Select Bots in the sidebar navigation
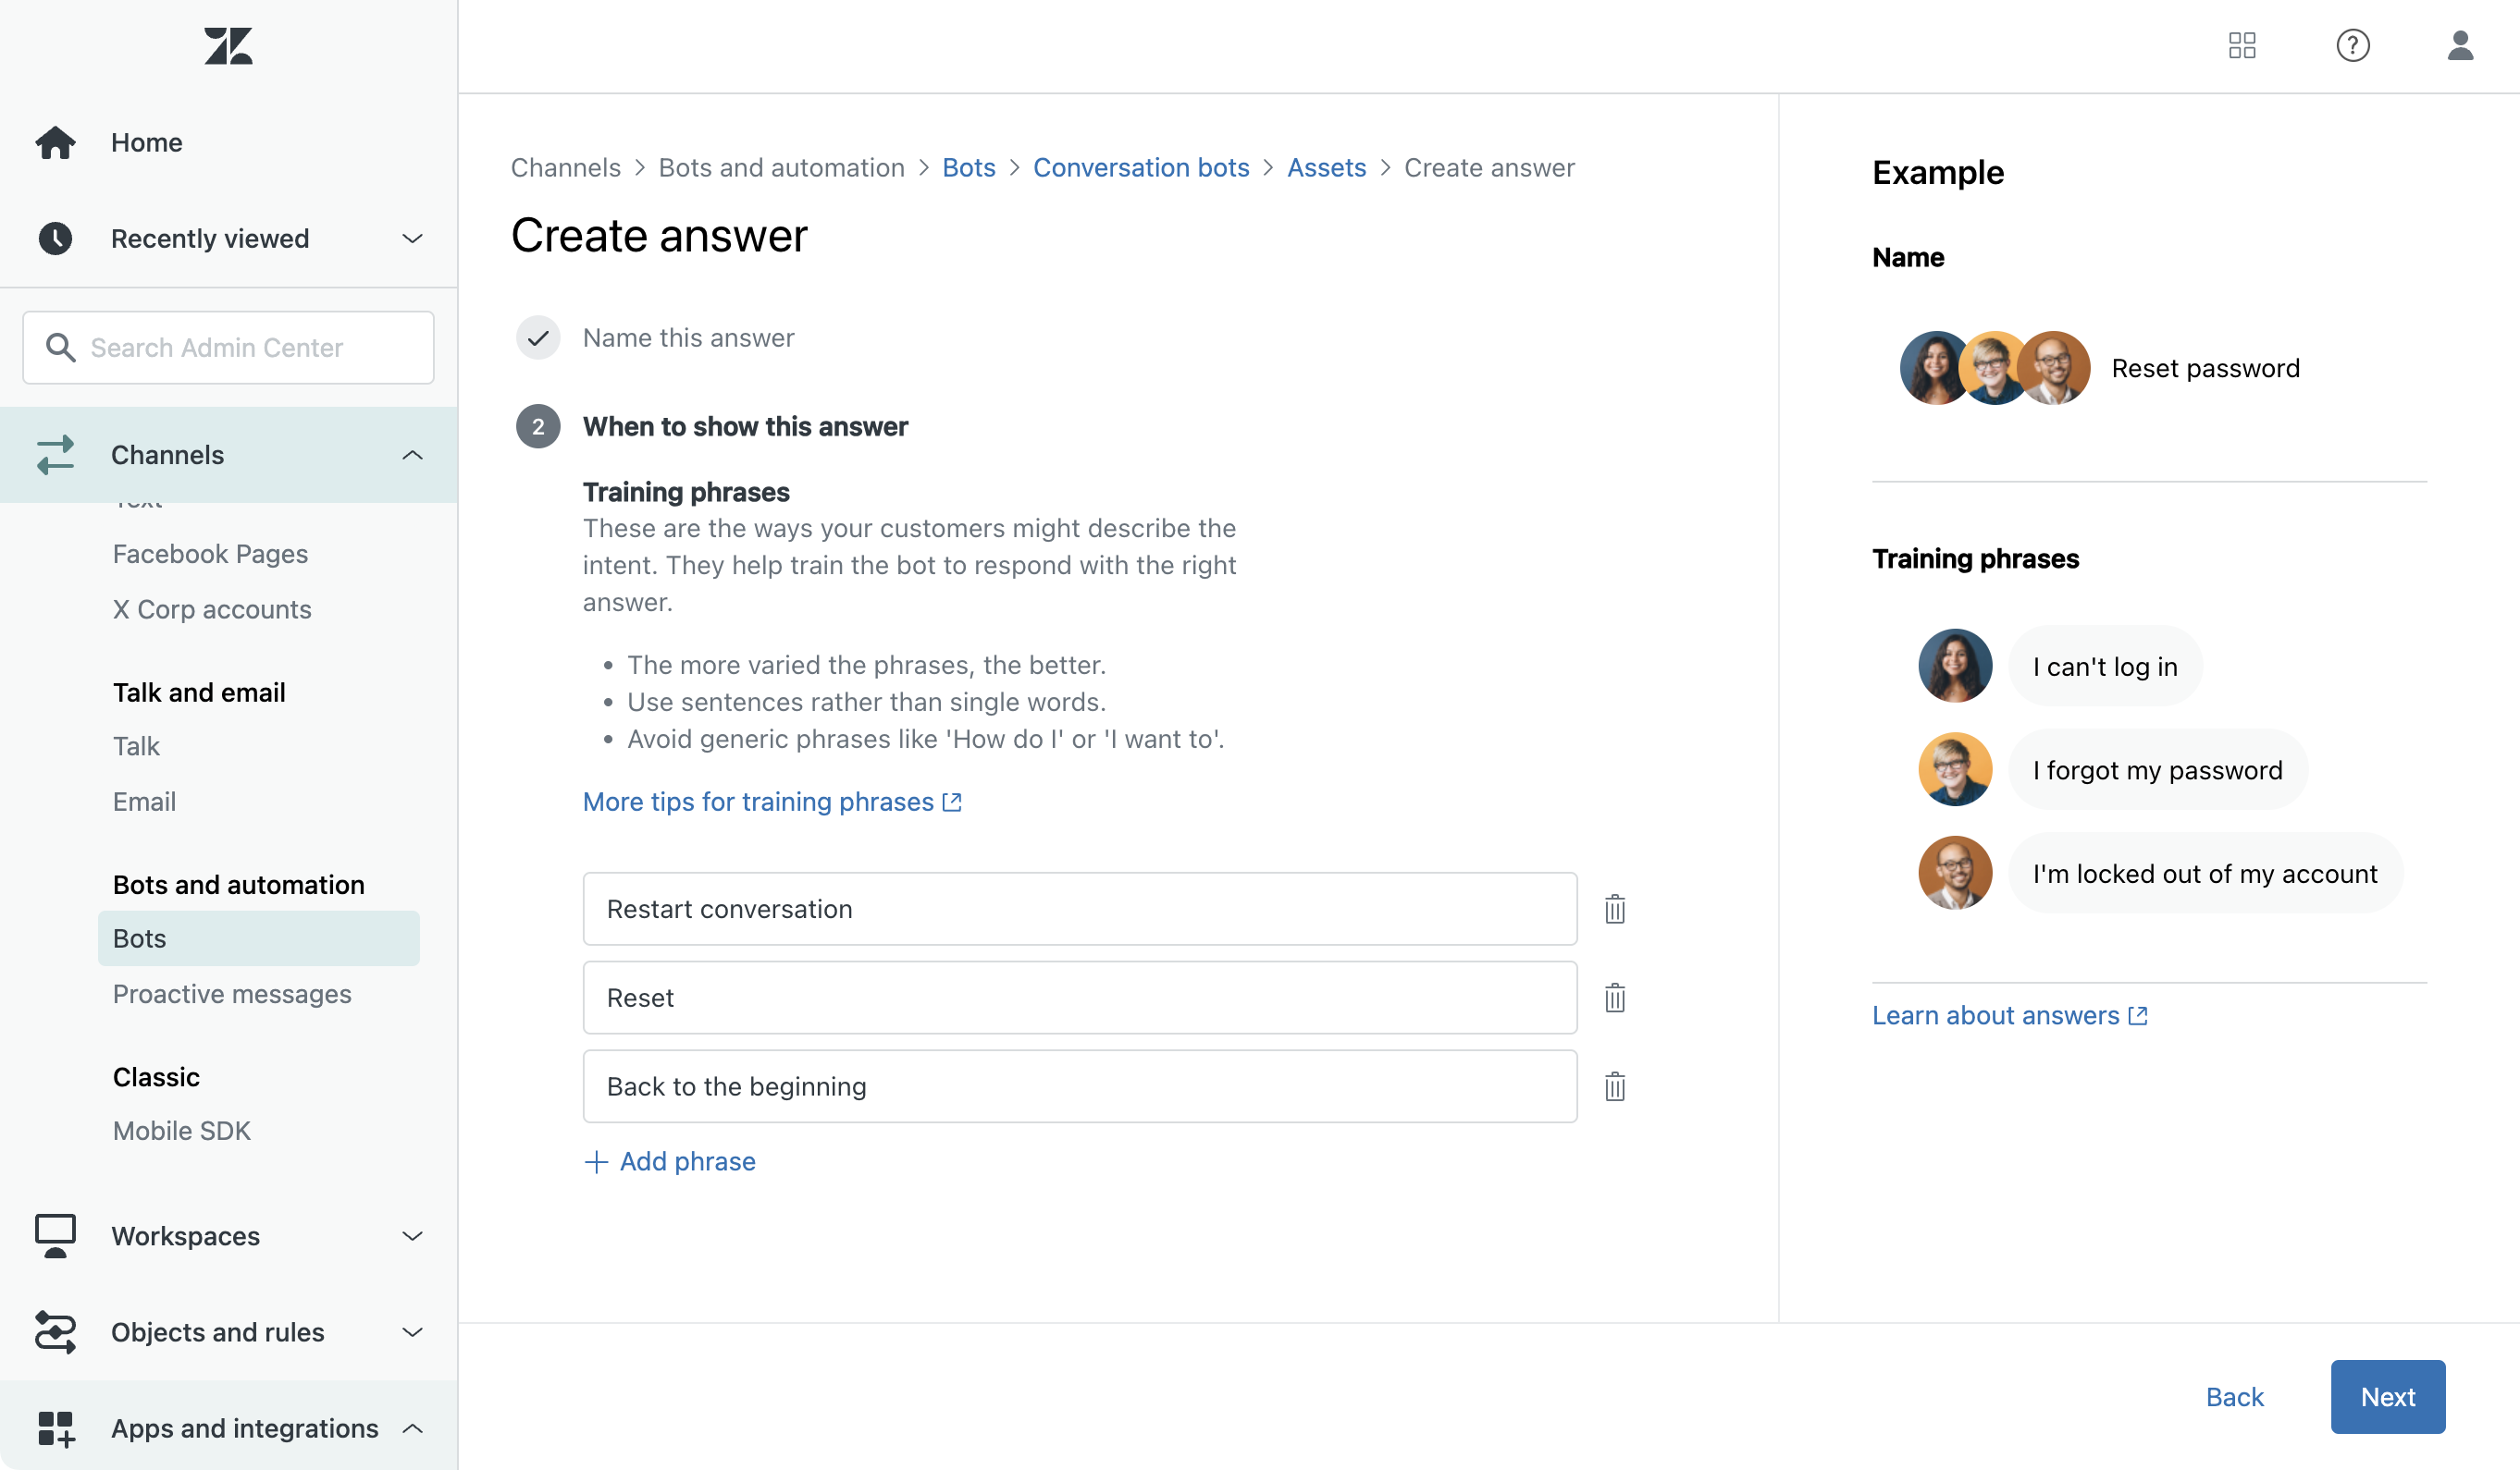The width and height of the screenshot is (2520, 1470). pyautogui.click(x=139, y=937)
